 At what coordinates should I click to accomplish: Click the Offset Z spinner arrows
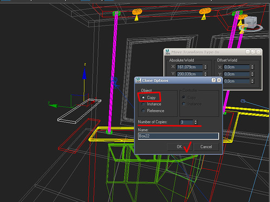pyautogui.click(x=252, y=81)
